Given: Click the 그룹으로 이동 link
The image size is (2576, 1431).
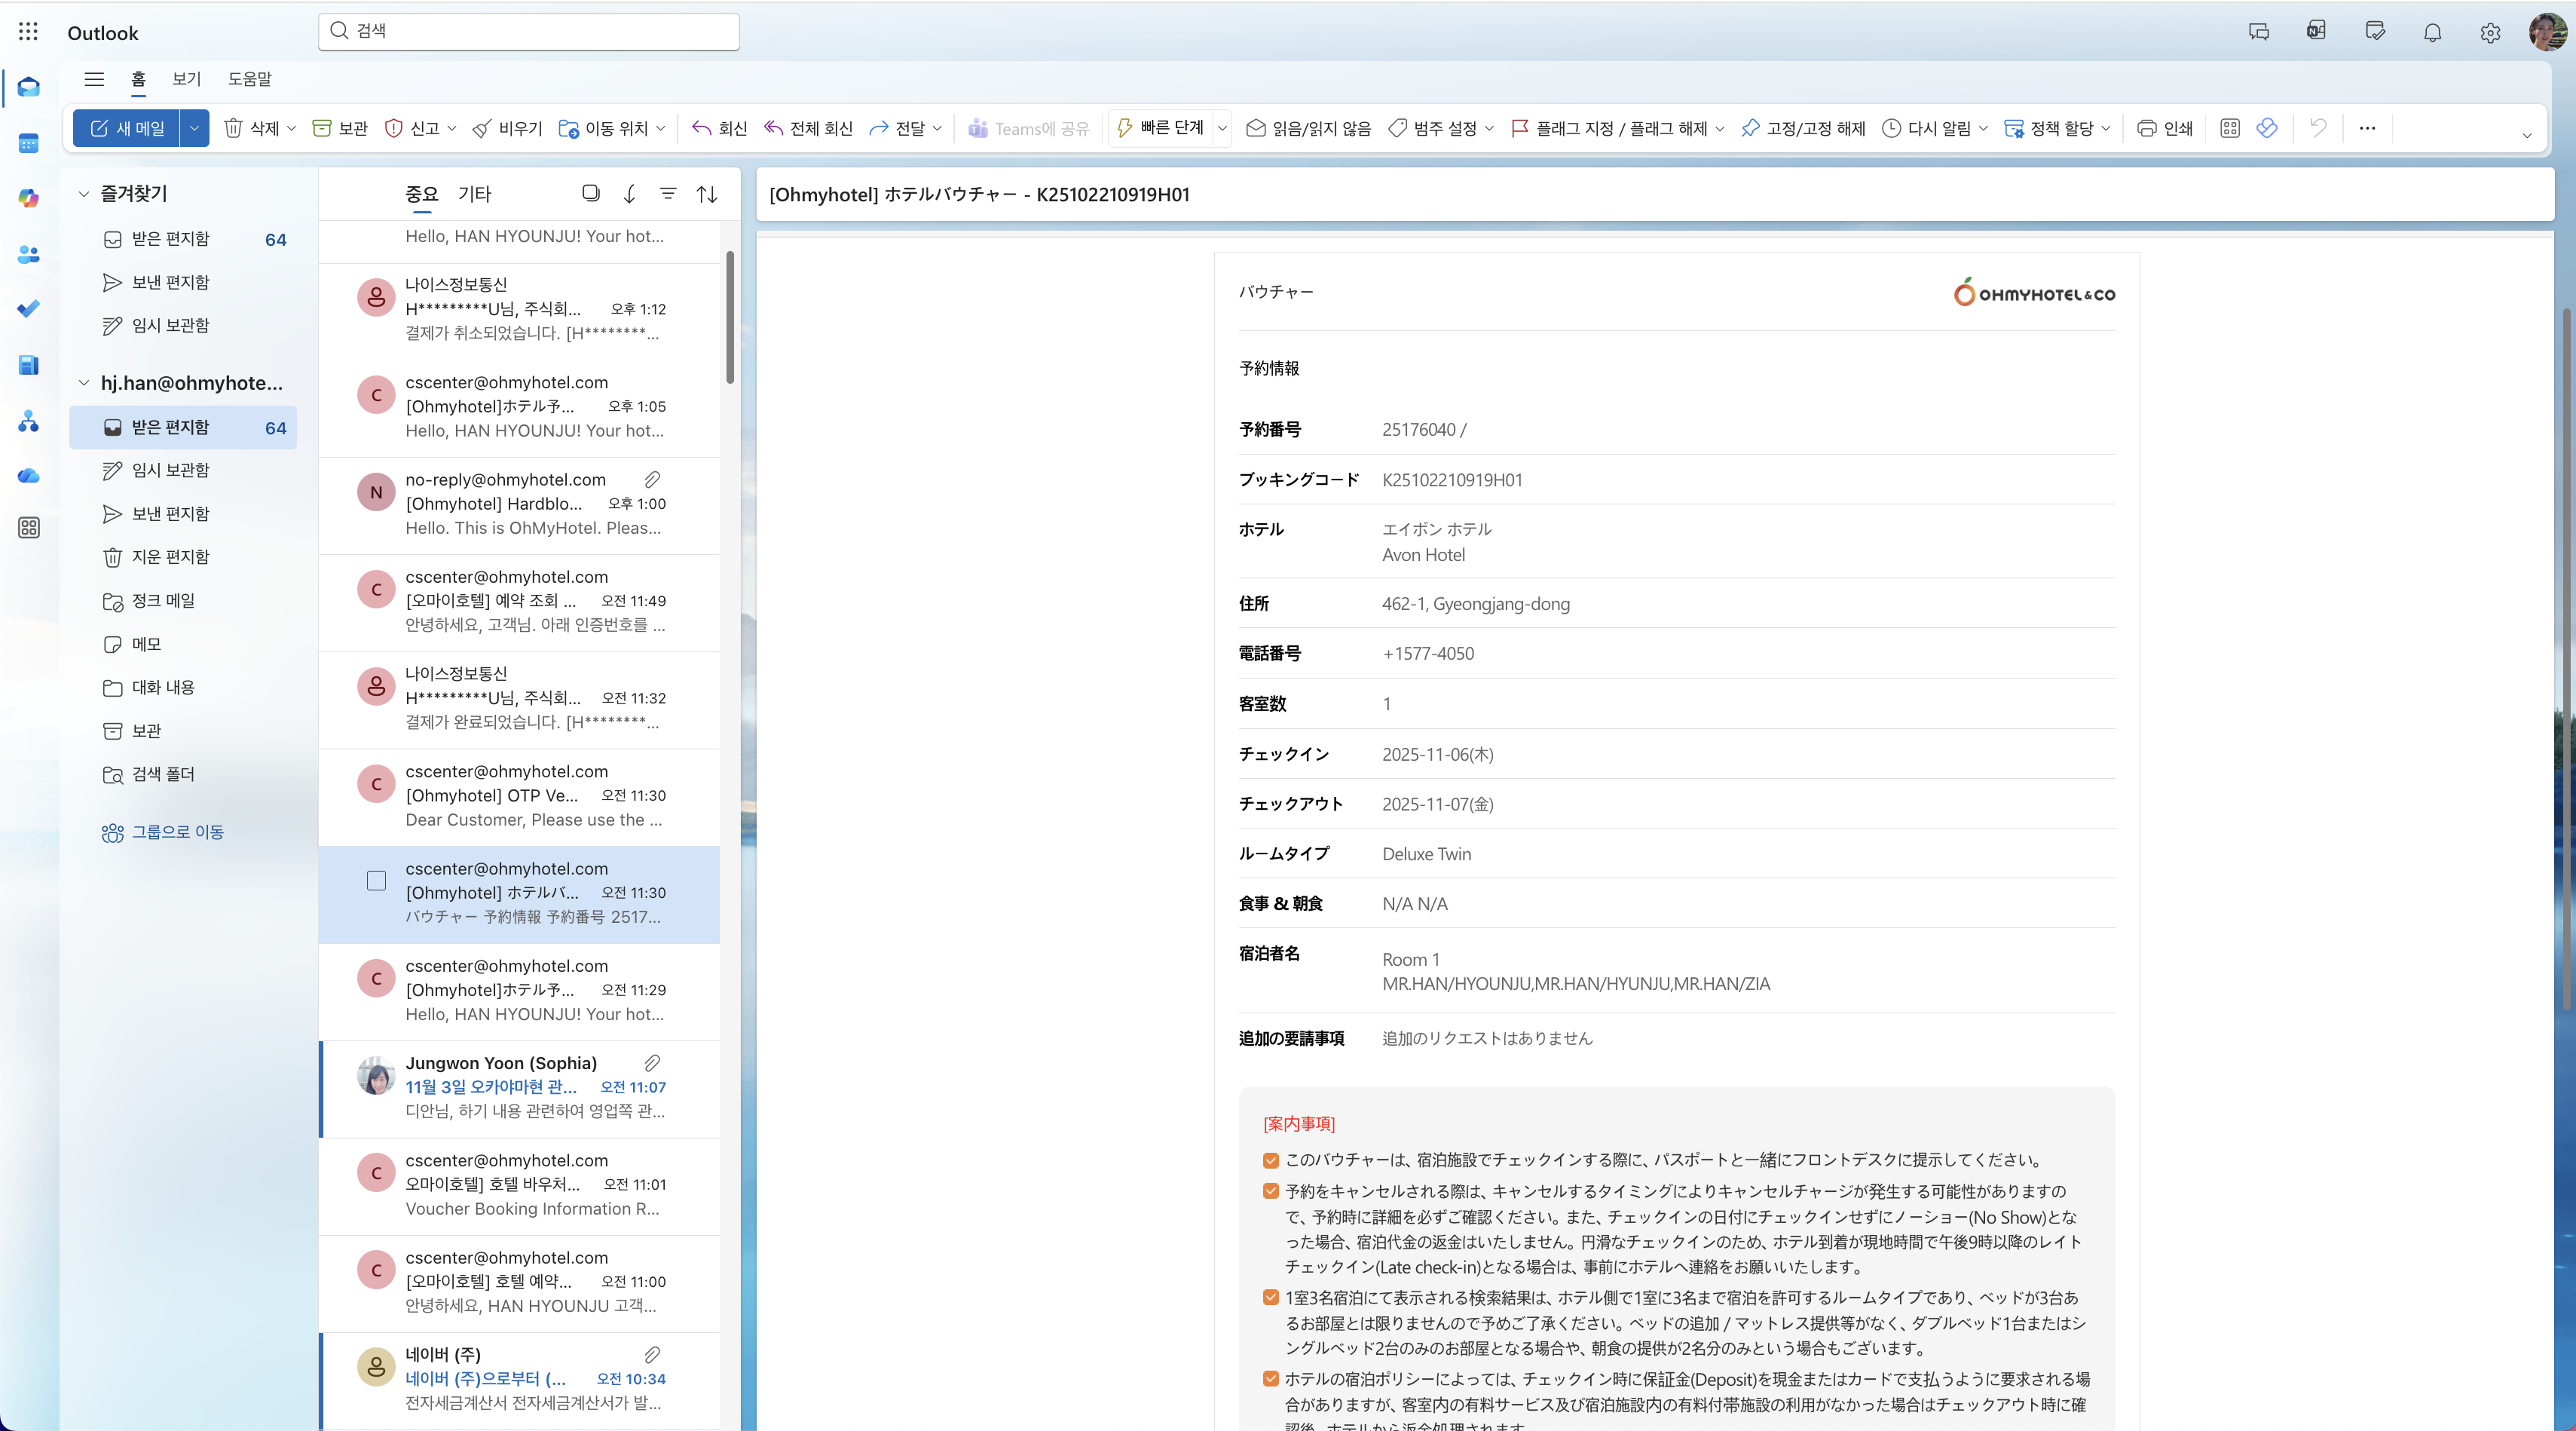Looking at the screenshot, I should (x=177, y=832).
